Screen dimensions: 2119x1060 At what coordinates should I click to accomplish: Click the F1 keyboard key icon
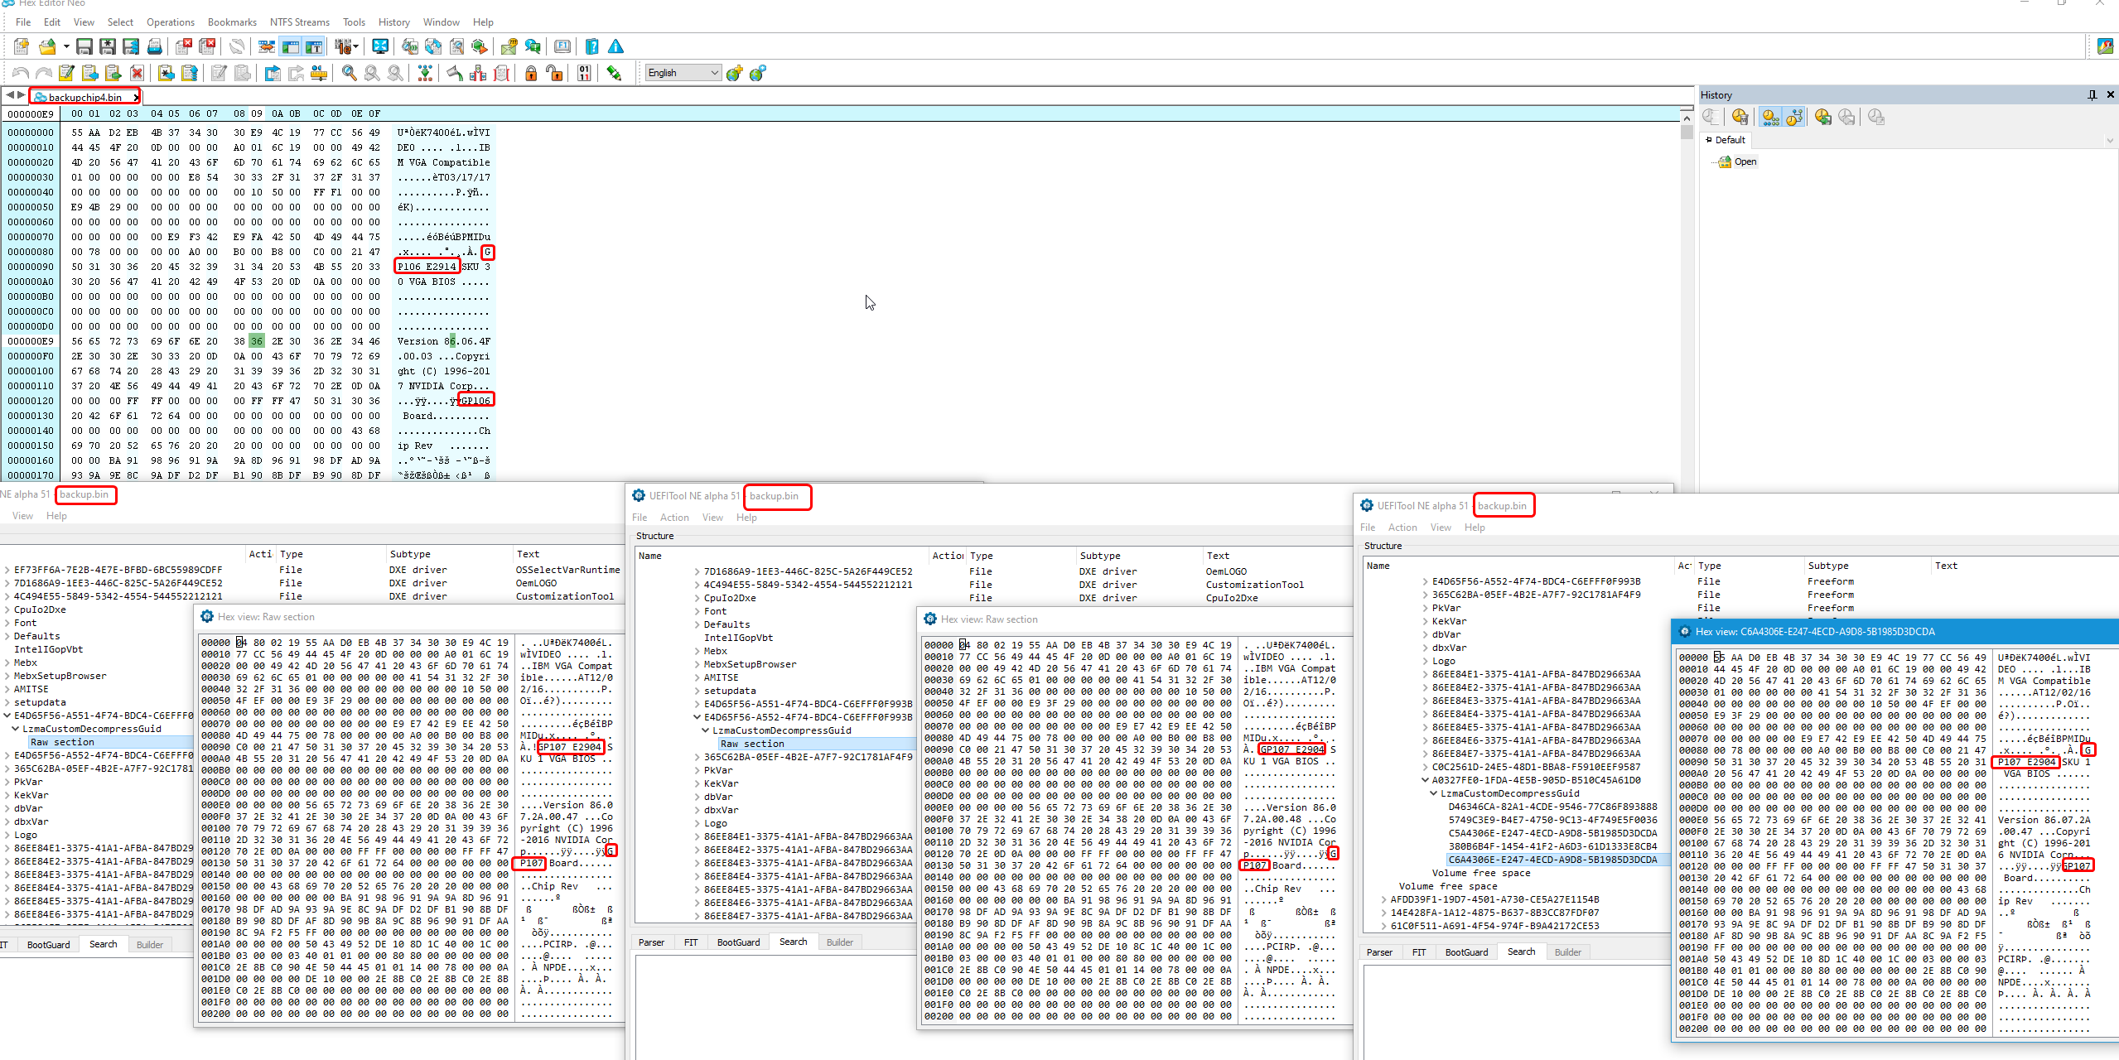tap(562, 46)
